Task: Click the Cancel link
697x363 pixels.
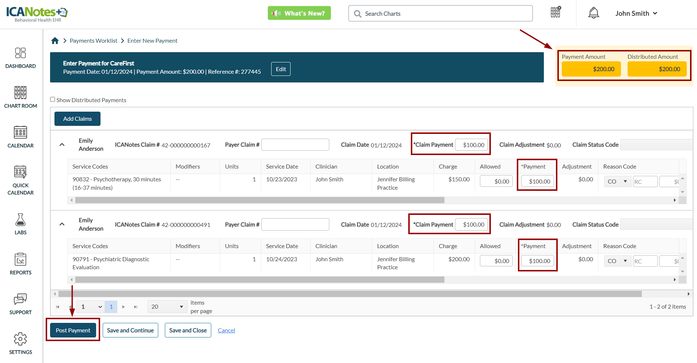Action: coord(226,330)
